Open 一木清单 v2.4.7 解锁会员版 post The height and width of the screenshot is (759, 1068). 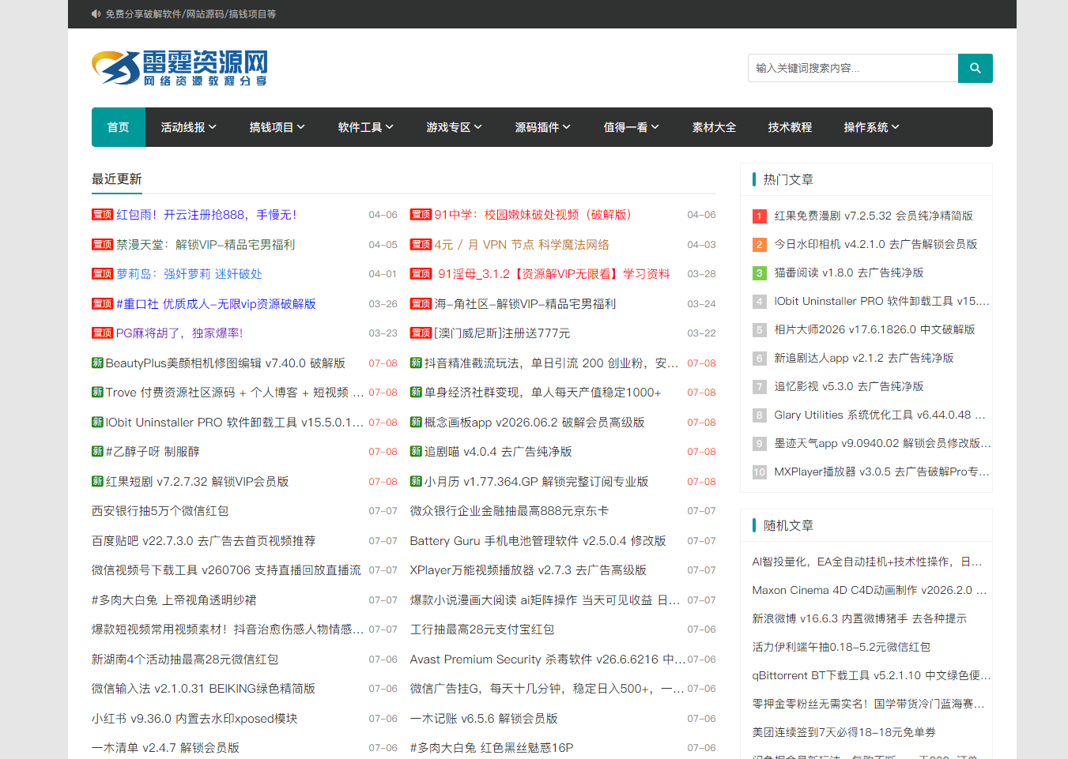pos(165,748)
